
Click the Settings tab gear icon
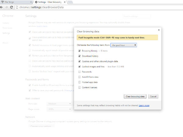(36, 2)
